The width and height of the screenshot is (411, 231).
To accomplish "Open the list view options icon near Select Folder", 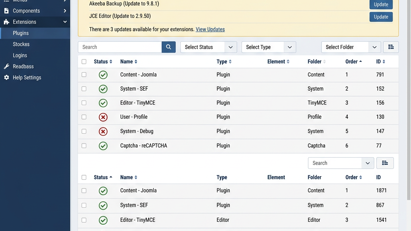I will tap(391, 47).
